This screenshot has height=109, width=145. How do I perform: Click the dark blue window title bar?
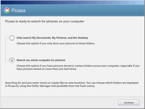pyautogui.click(x=72, y=3)
